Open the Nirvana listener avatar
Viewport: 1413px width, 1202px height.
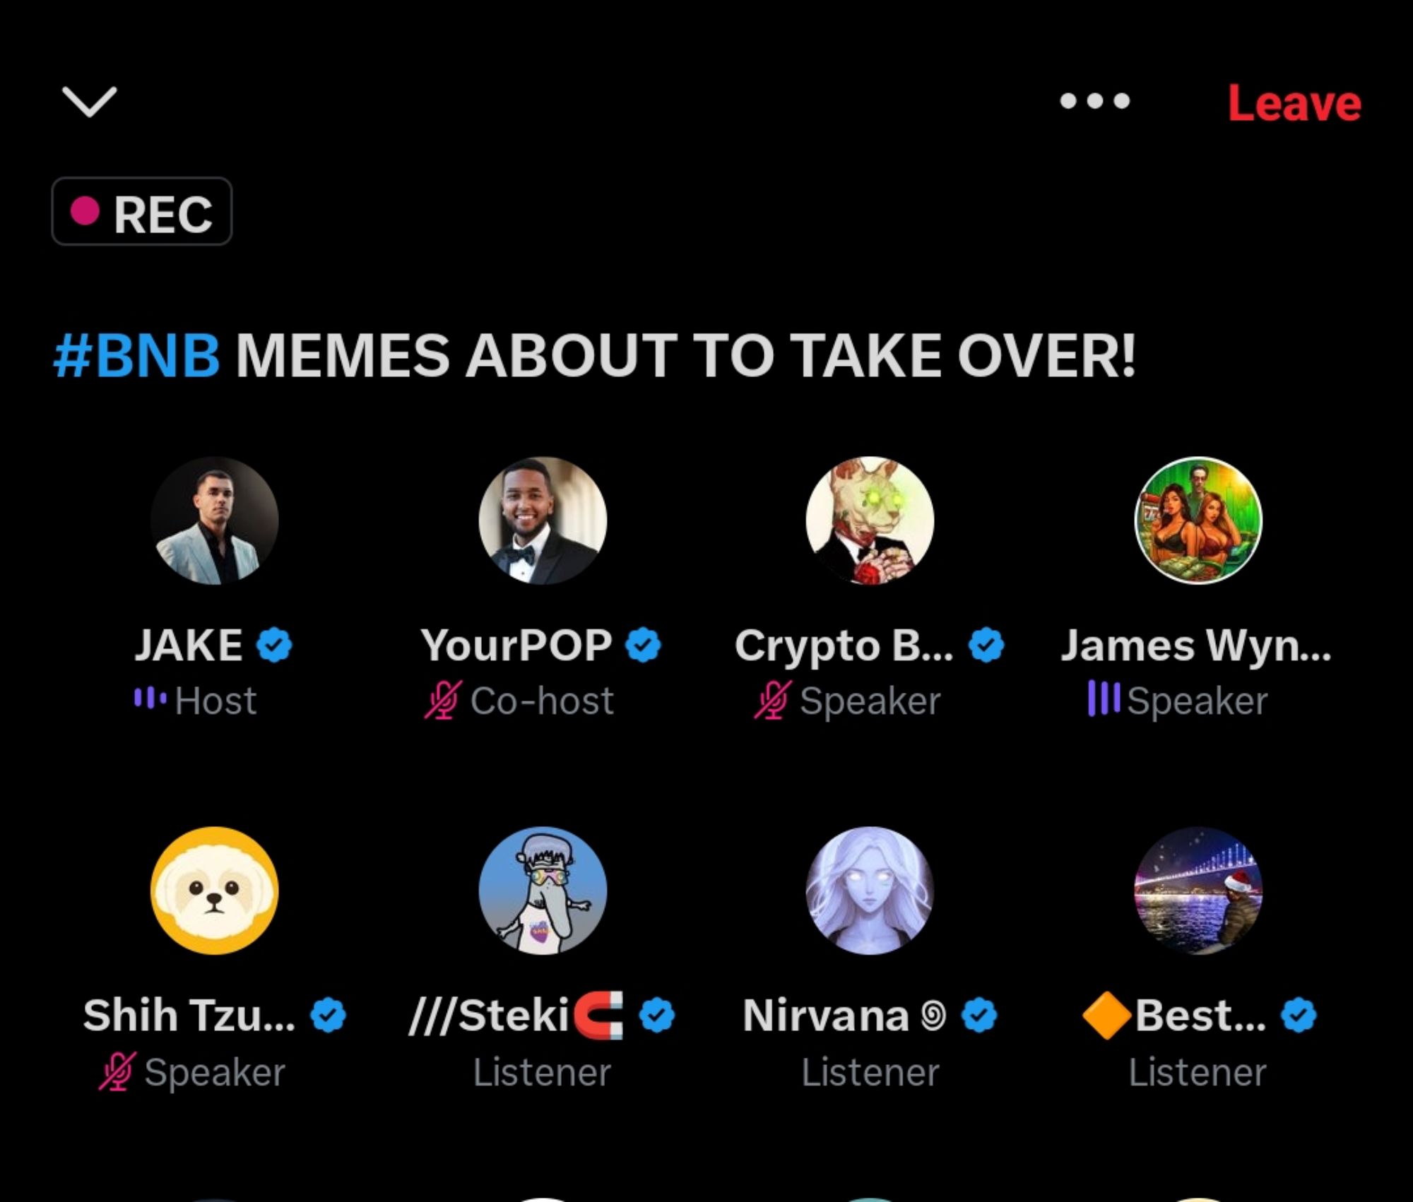click(x=870, y=891)
